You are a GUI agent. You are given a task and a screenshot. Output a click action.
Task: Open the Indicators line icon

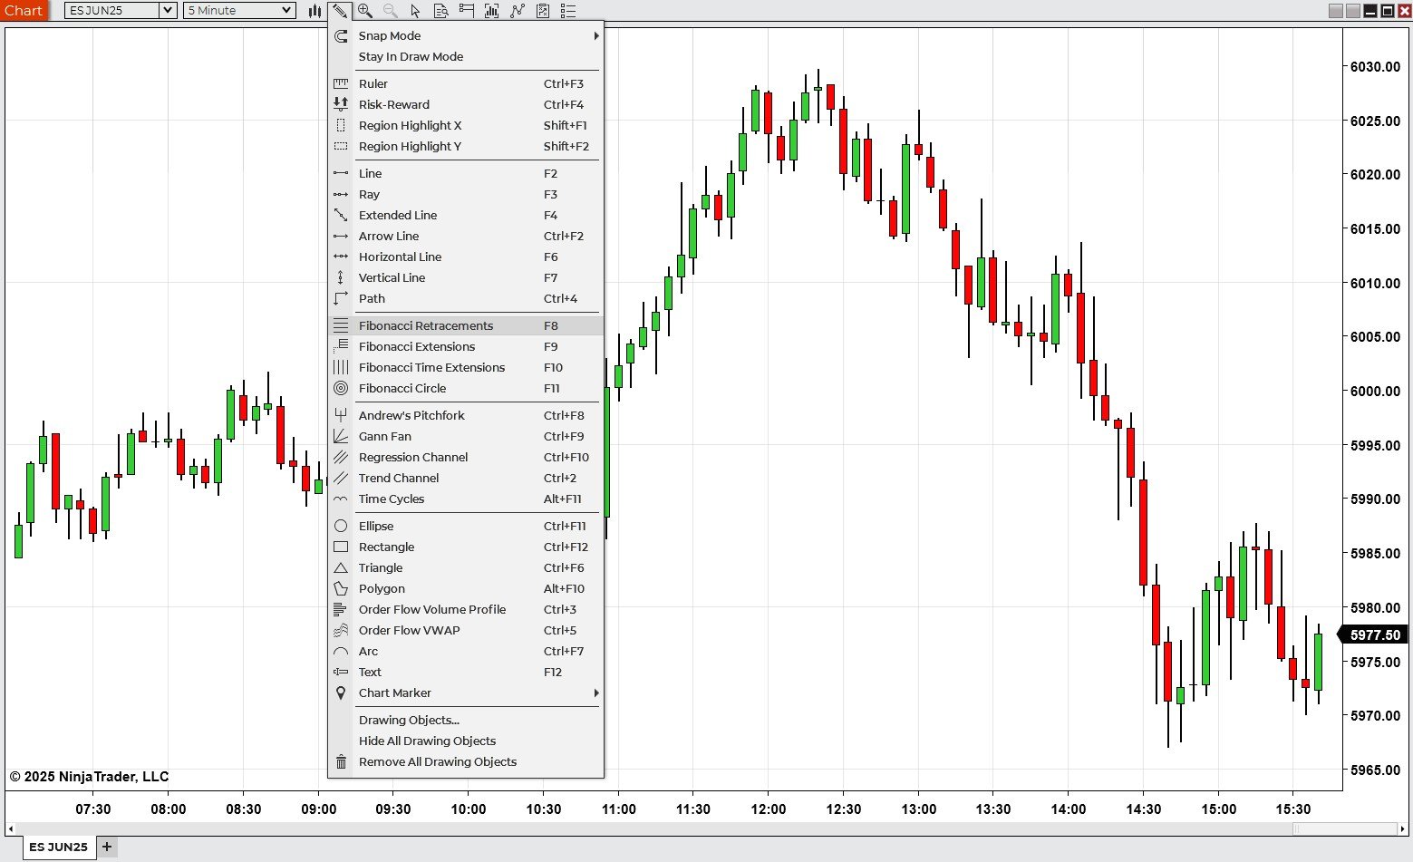[x=517, y=11]
